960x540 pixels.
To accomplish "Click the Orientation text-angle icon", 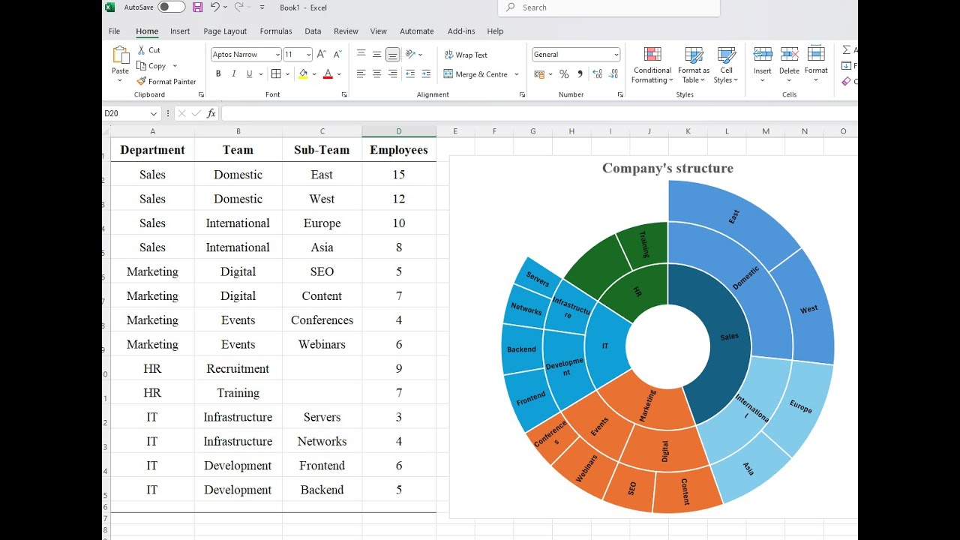I will pos(411,54).
